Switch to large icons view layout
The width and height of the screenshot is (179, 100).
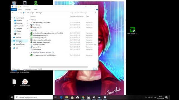tap(96, 69)
